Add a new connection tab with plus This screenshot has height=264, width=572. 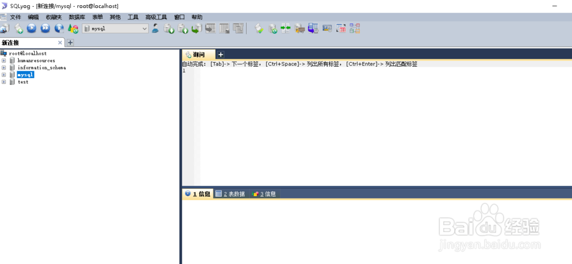[70, 43]
